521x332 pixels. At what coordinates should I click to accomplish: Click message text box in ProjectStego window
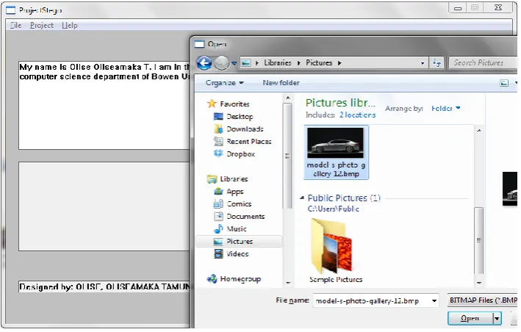point(104,105)
